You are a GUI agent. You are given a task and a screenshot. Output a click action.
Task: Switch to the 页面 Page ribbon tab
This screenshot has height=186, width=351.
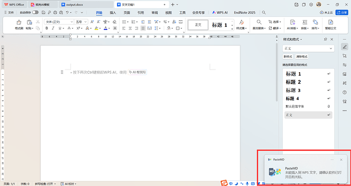pos(127,13)
